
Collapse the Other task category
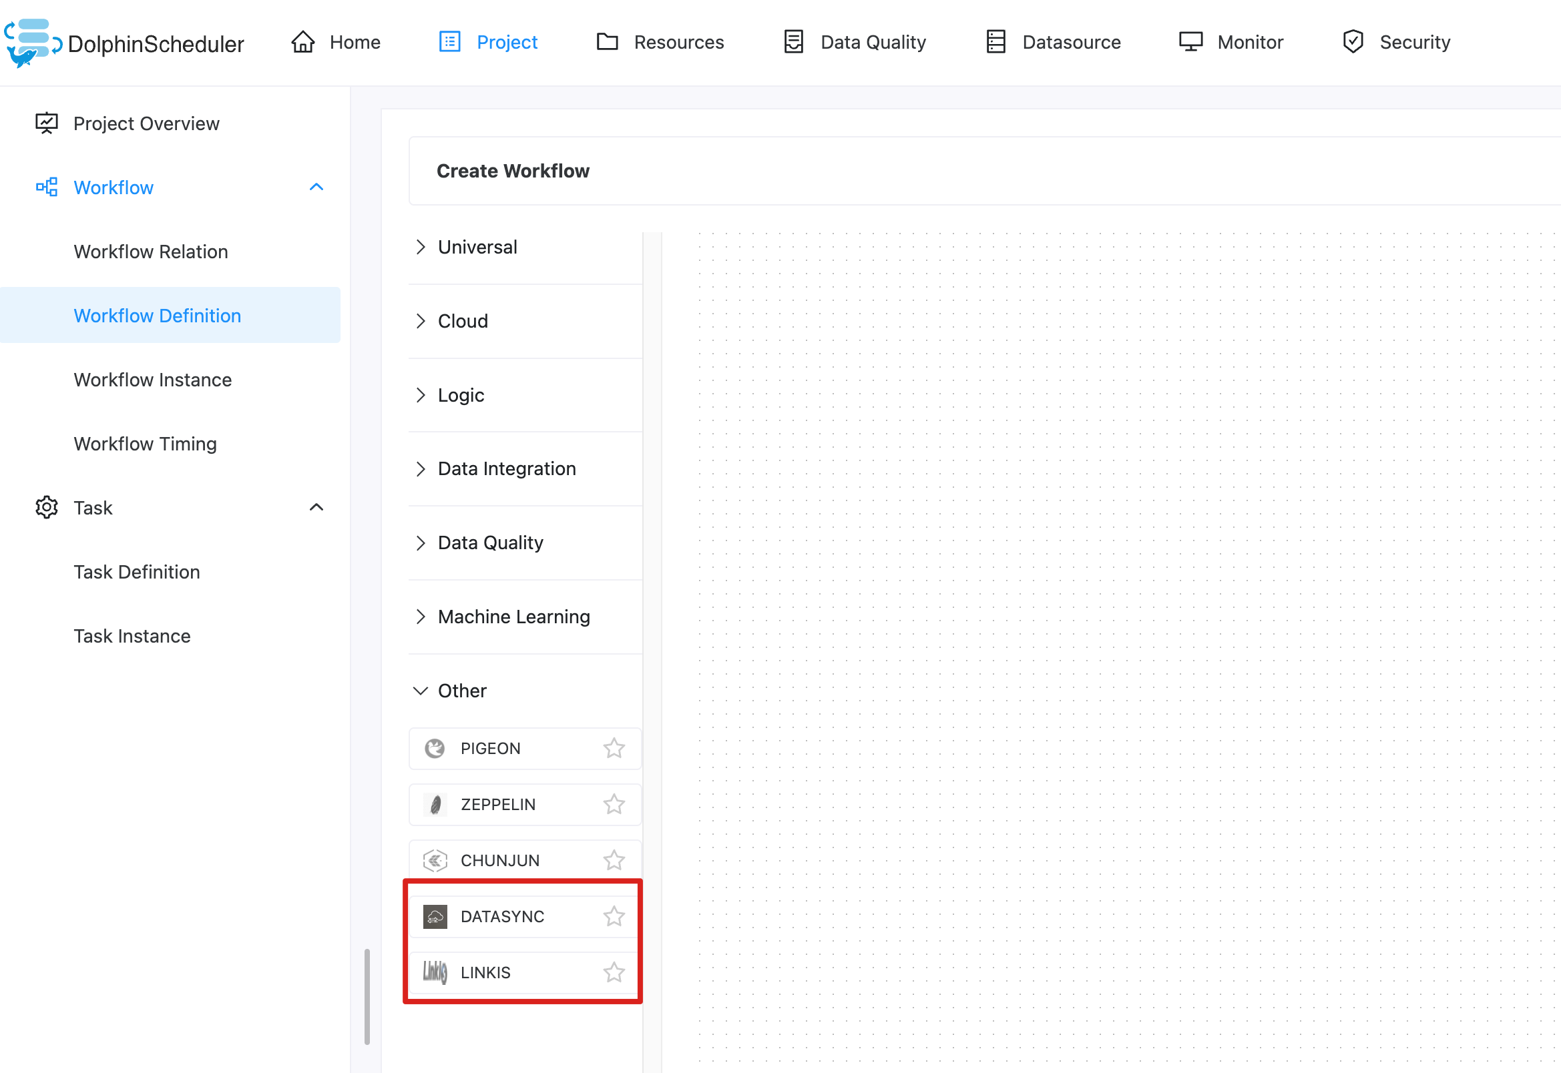coord(461,691)
